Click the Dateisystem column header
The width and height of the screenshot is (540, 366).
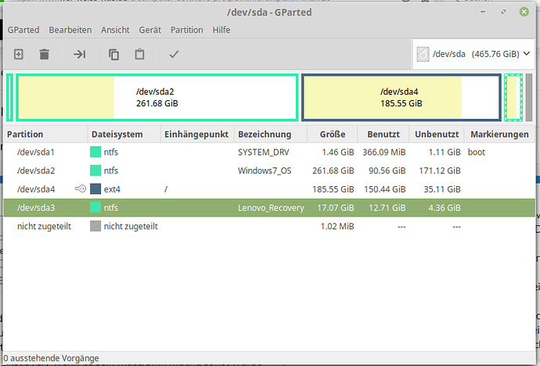pyautogui.click(x=124, y=135)
